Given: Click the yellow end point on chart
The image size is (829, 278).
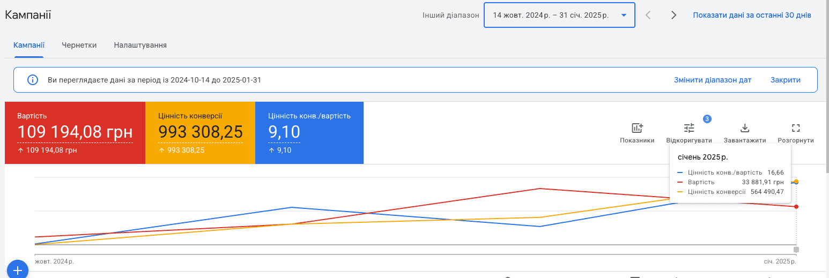Looking at the screenshot, I should point(796,182).
